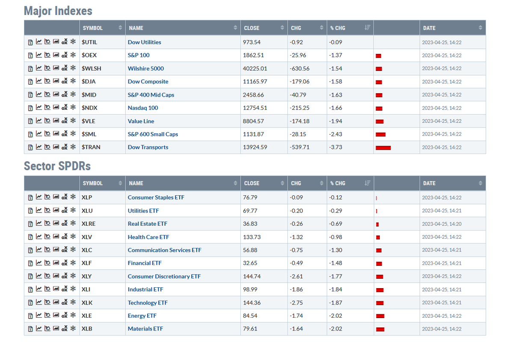The width and height of the screenshot is (512, 342).
Task: Select the change value -539.71
Action: [x=299, y=147]
